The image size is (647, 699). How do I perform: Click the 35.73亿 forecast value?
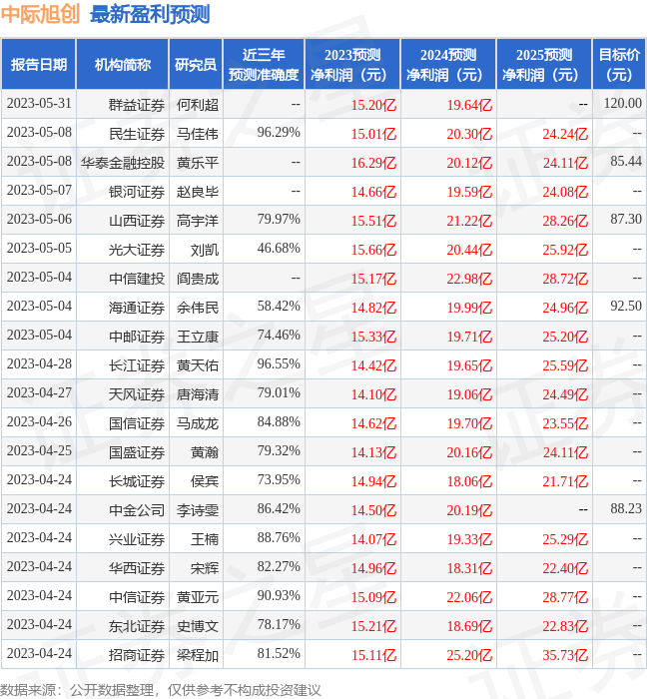[565, 656]
